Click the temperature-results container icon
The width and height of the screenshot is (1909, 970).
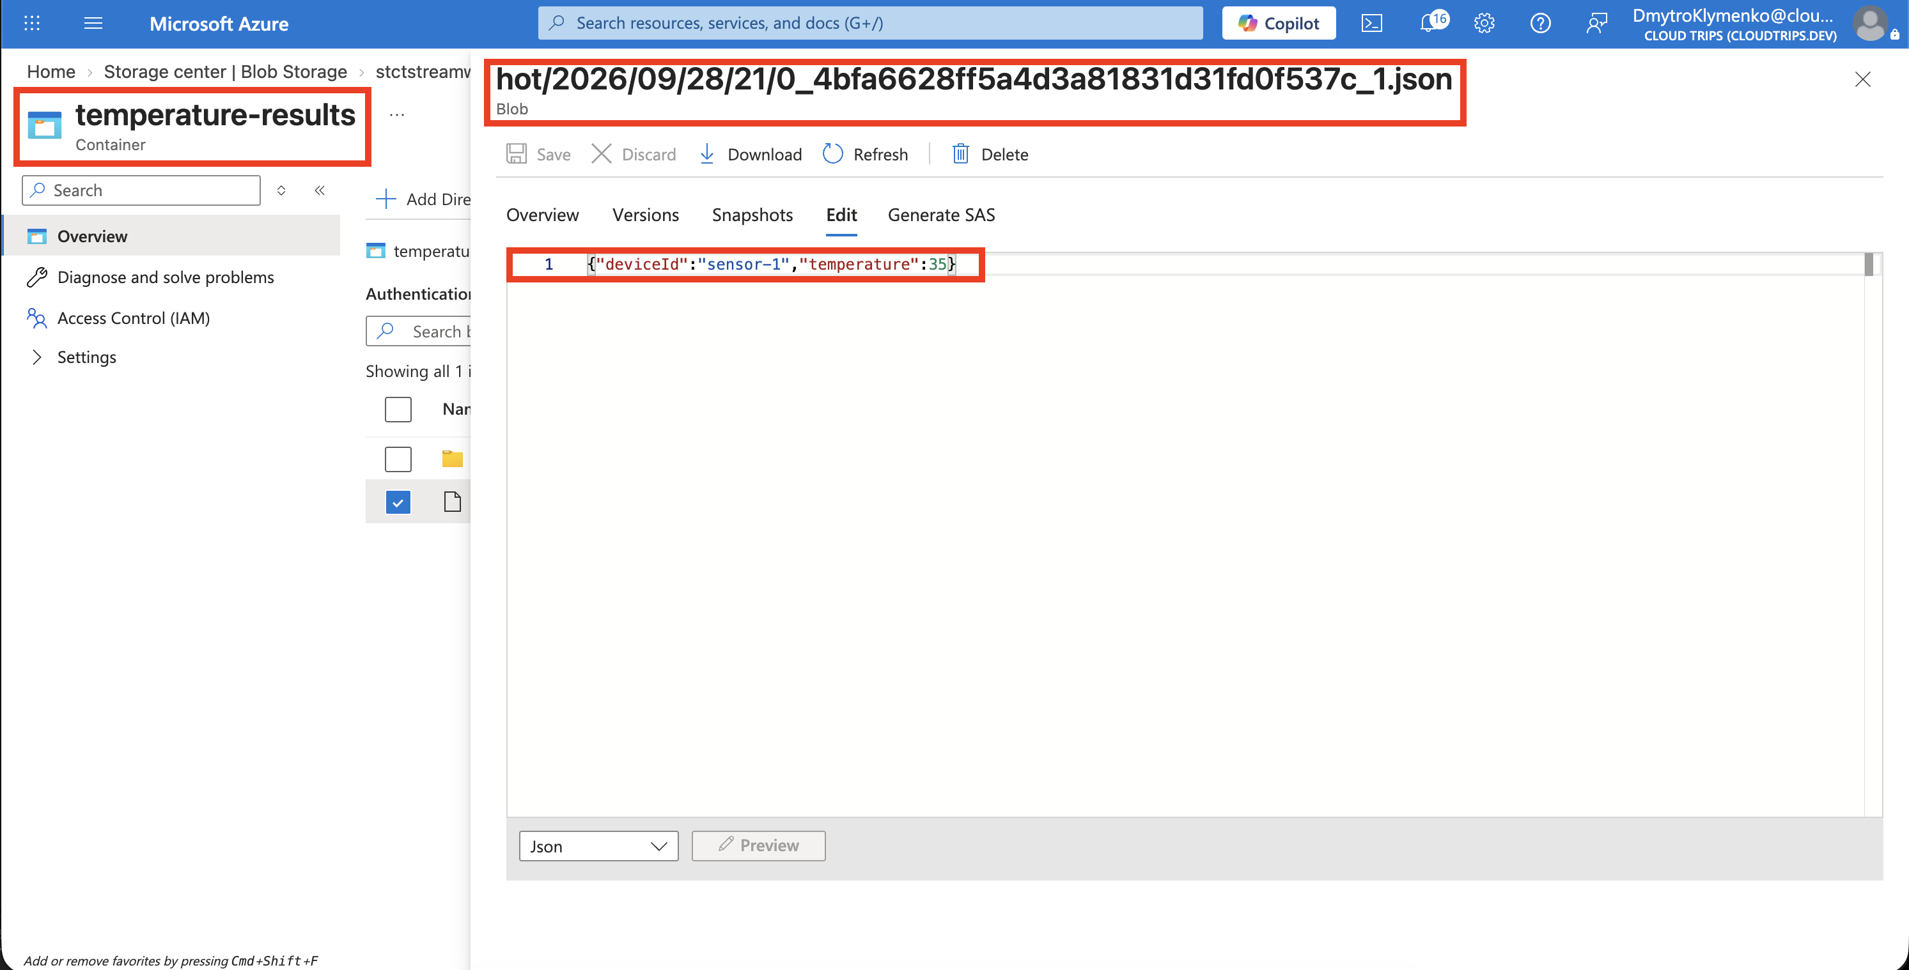[x=45, y=125]
